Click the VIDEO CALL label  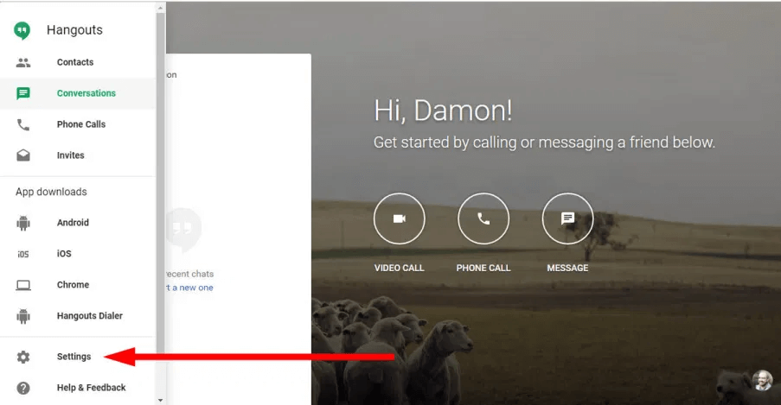coord(399,268)
